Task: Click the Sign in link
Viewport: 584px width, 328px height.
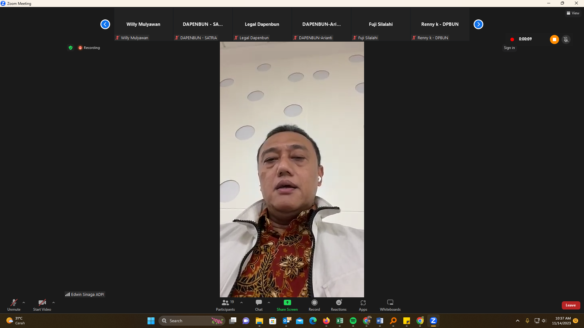Action: pos(509,48)
